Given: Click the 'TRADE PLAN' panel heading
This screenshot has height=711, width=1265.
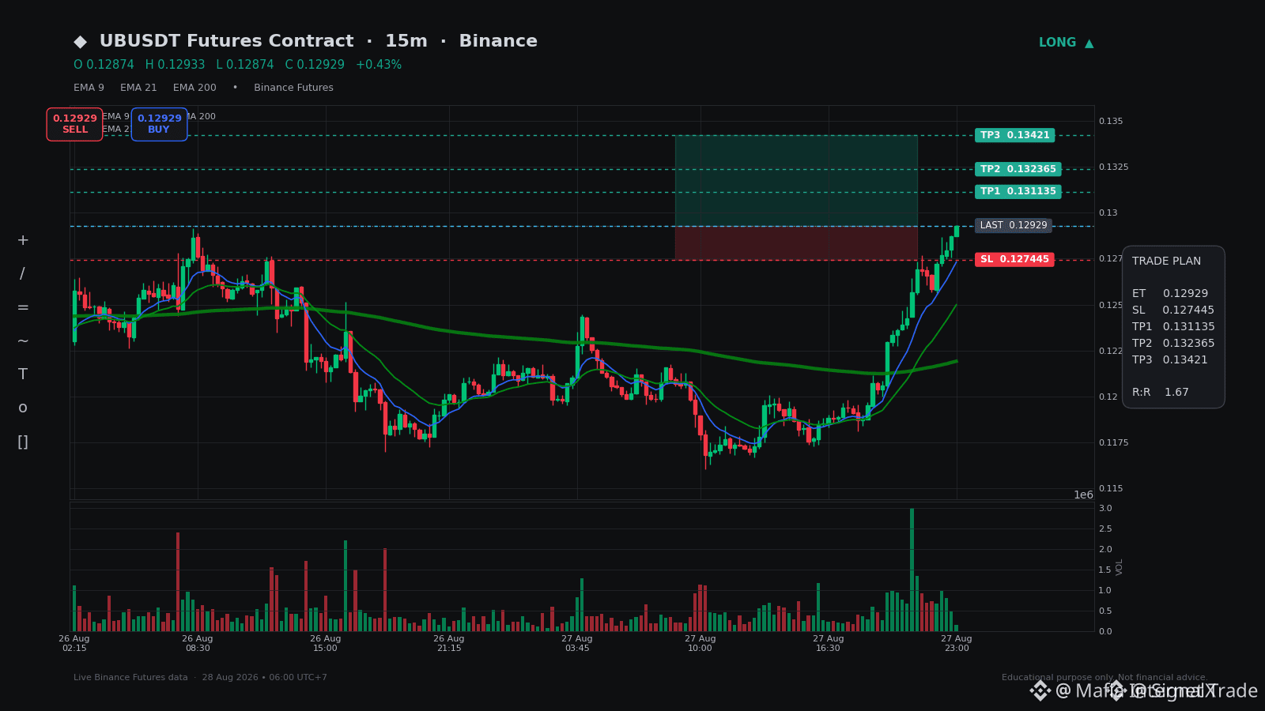Looking at the screenshot, I should click(1166, 261).
